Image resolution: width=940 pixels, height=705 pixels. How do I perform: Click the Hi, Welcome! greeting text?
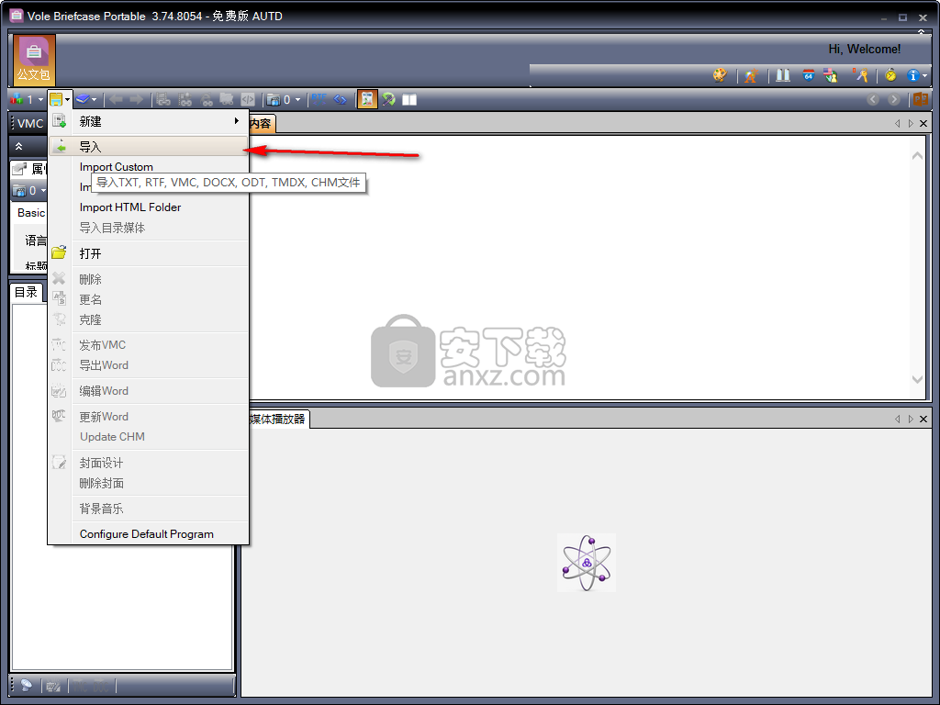(x=865, y=50)
